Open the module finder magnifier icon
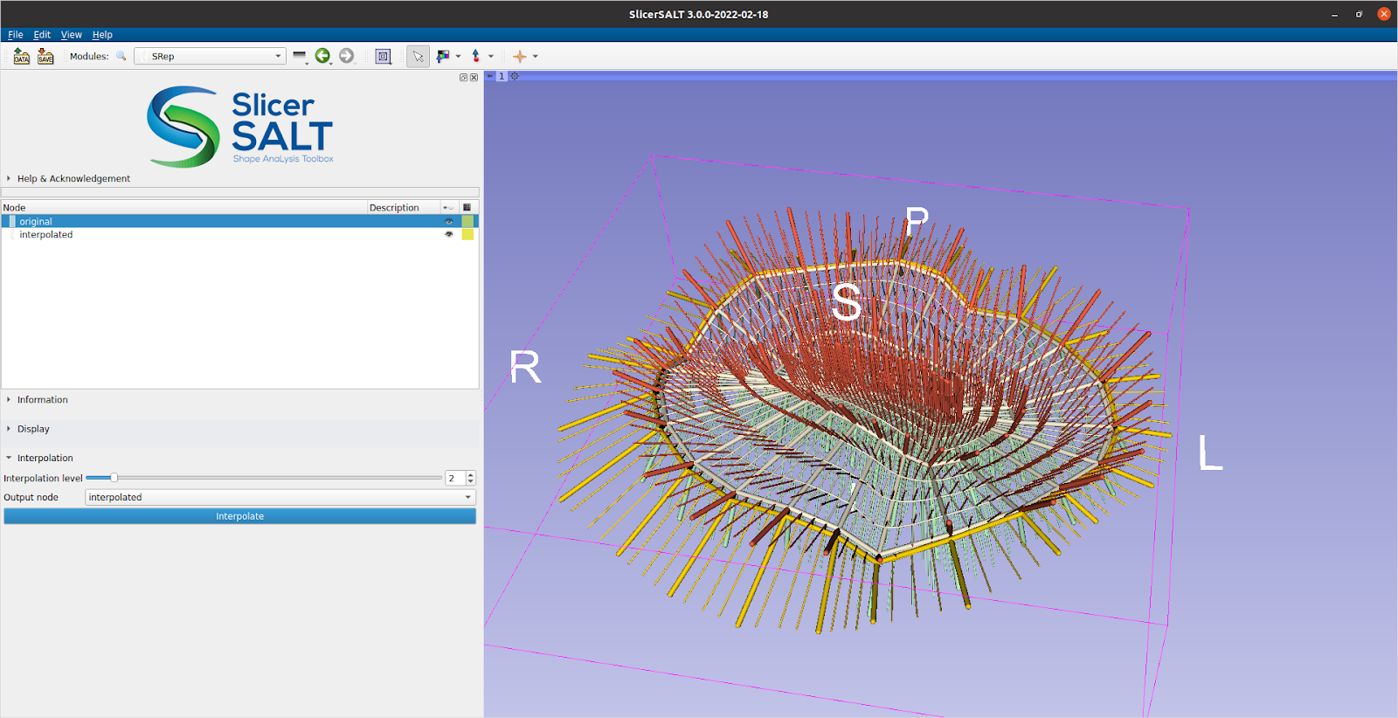 pos(121,56)
